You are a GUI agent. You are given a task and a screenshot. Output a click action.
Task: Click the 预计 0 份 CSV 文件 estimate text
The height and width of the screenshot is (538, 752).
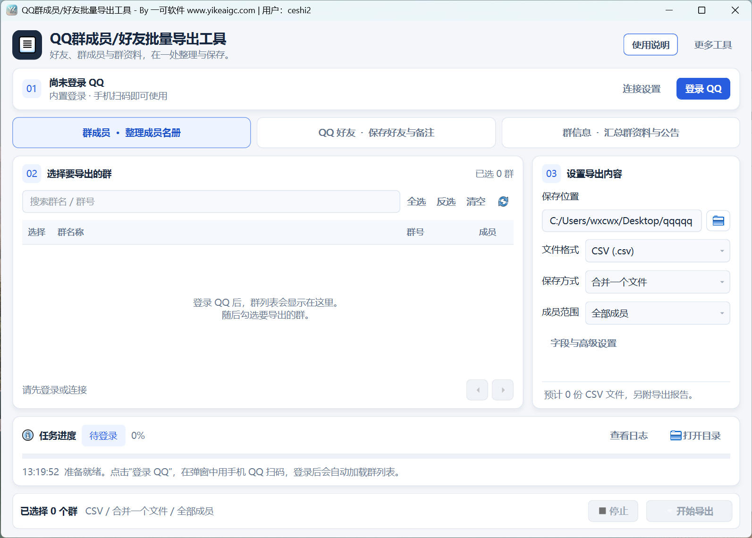pyautogui.click(x=619, y=395)
